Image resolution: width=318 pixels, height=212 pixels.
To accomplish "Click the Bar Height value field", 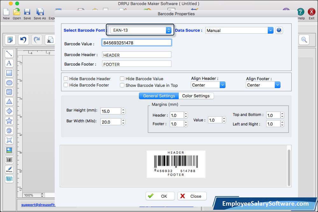I will (111, 111).
